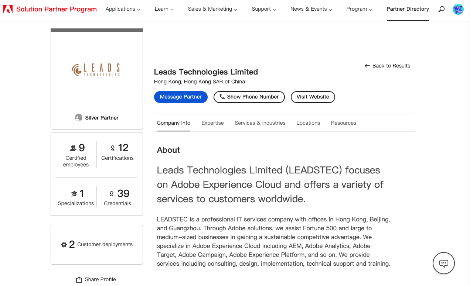Open the user profile avatar

(458, 9)
